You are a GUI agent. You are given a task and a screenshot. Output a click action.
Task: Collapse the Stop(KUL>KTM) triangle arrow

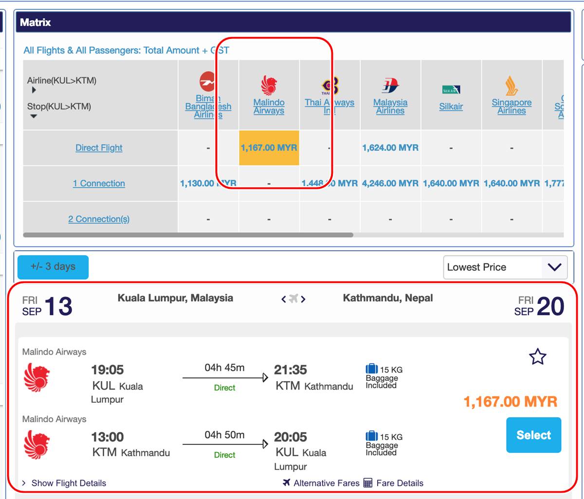pyautogui.click(x=34, y=116)
